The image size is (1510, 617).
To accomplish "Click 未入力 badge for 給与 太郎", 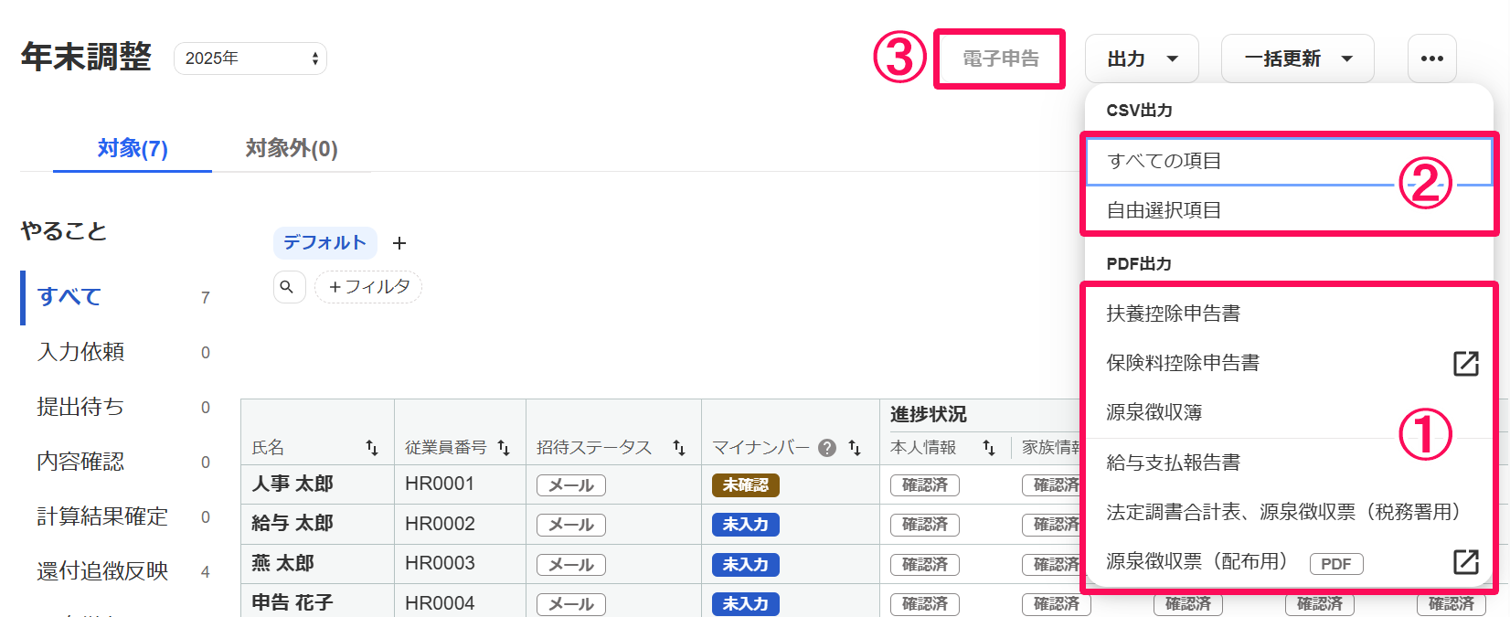I will (746, 525).
